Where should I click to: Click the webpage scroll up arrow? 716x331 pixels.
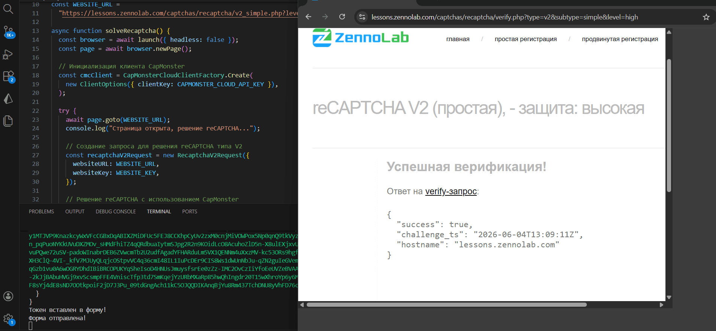(669, 32)
